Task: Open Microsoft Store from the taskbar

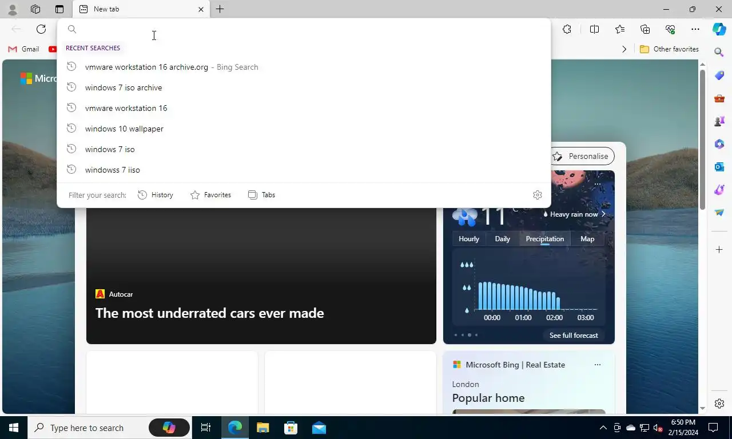Action: tap(291, 428)
